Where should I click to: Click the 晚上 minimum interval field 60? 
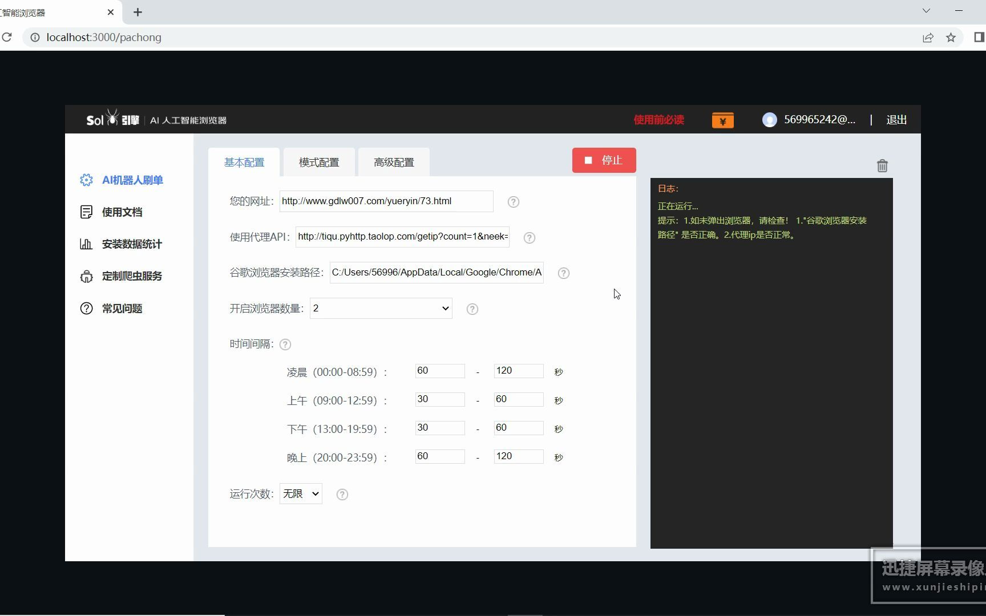(x=440, y=456)
